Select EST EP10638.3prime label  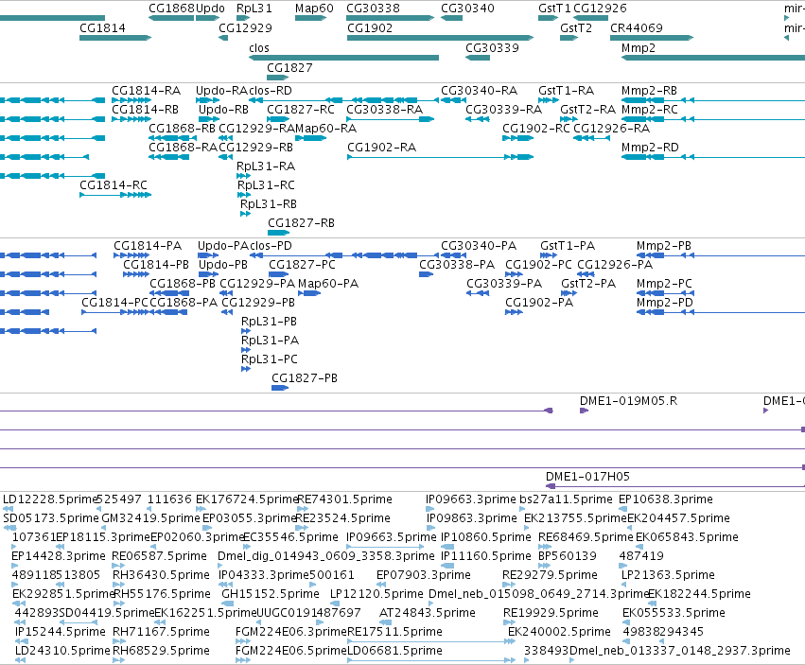(665, 499)
